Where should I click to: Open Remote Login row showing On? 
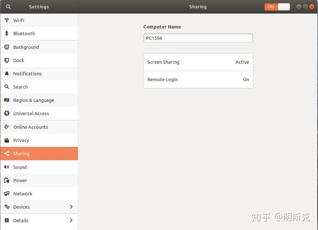pos(198,79)
